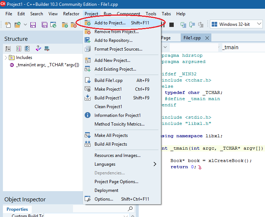Viewport: 265px width, 217px height.
Task: Choose Clean Project1 menu item
Action: click(x=122, y=107)
